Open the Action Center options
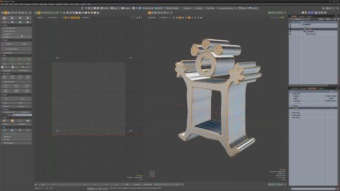Screen dimensions: 340x191 click(x=148, y=8)
